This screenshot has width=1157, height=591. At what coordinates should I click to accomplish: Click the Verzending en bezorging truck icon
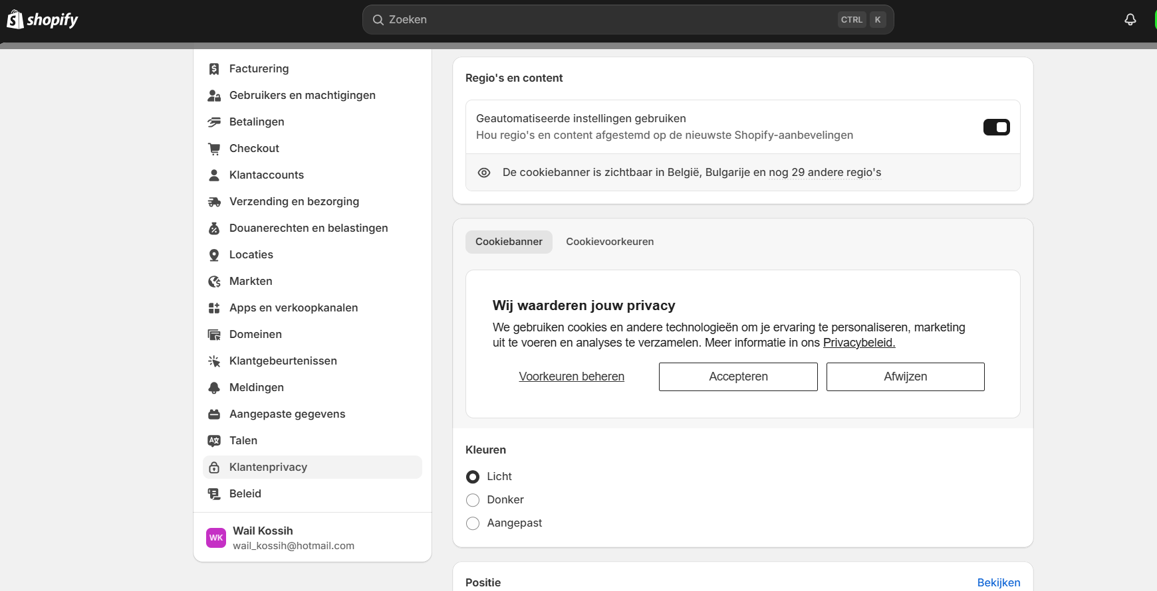point(214,202)
